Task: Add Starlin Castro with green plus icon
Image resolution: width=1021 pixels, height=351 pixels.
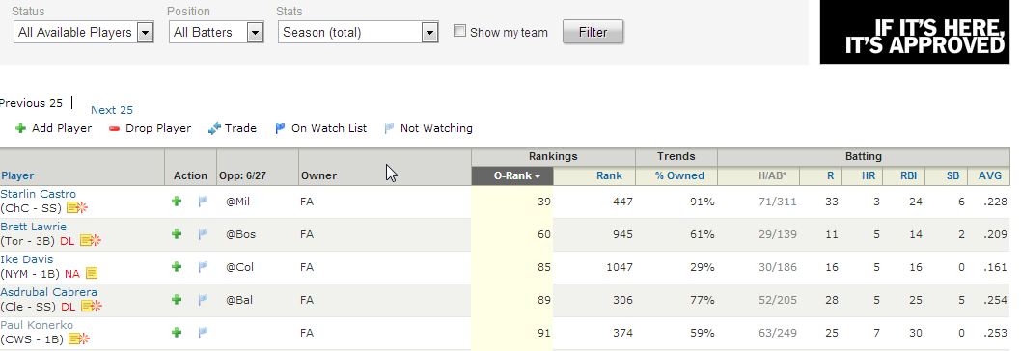Action: pyautogui.click(x=177, y=202)
